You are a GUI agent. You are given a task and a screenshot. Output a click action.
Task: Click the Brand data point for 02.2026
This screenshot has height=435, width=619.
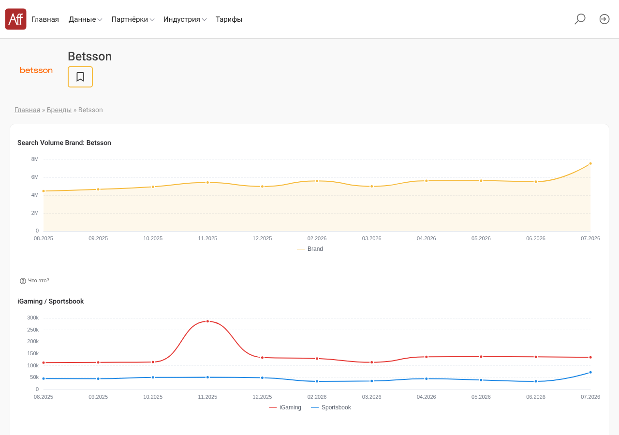point(317,181)
